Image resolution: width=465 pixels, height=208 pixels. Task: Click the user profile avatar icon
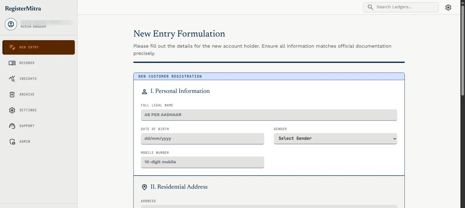pyautogui.click(x=11, y=24)
